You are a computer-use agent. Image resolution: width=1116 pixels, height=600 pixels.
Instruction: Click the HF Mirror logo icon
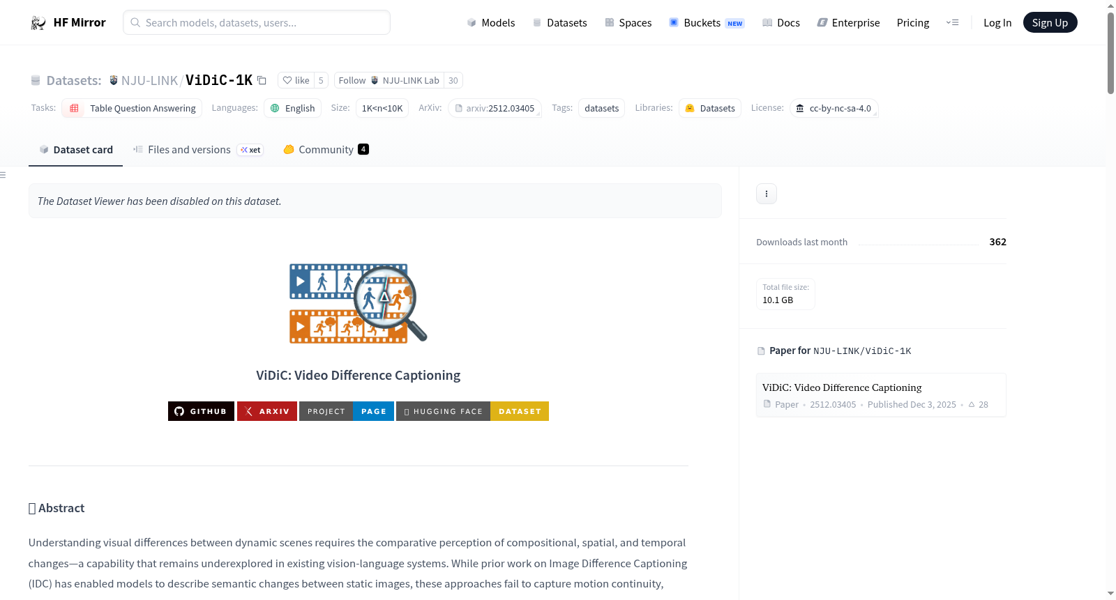(38, 23)
